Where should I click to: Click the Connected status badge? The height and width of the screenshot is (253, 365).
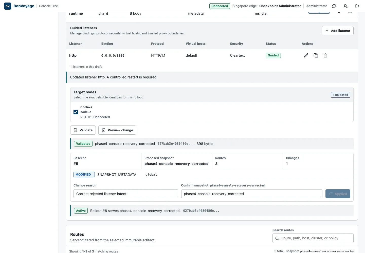coord(220,6)
